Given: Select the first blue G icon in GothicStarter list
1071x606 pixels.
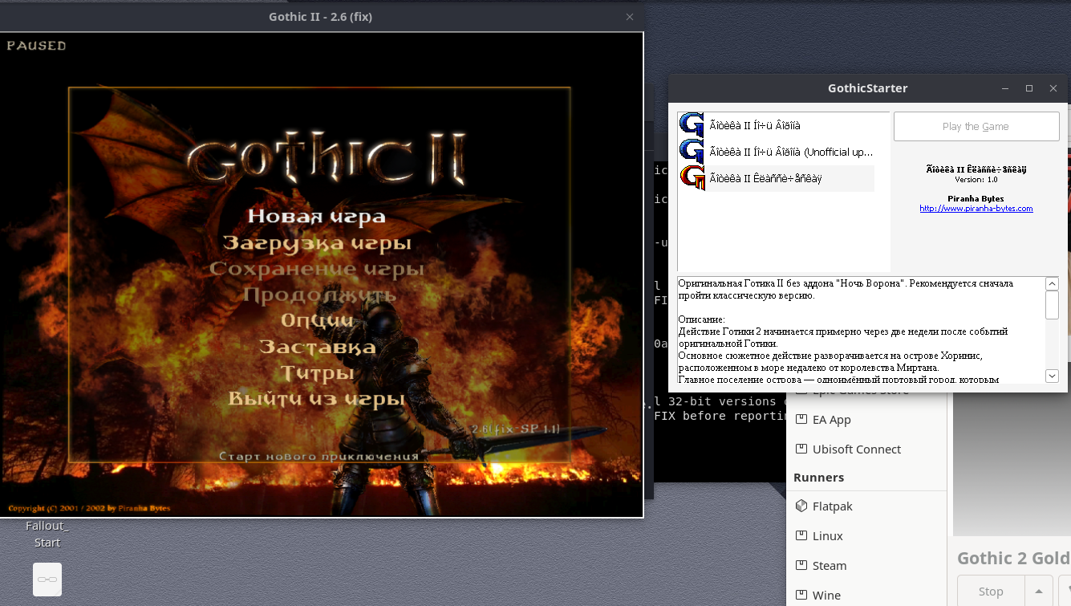Looking at the screenshot, I should tap(692, 124).
